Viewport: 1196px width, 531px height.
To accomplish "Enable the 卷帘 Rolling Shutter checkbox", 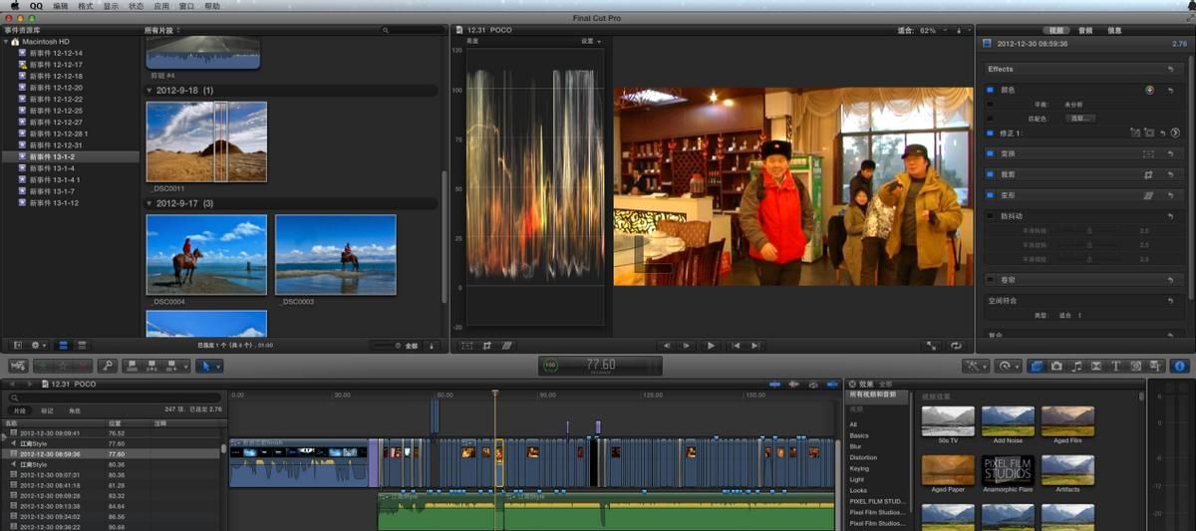I will pyautogui.click(x=990, y=280).
